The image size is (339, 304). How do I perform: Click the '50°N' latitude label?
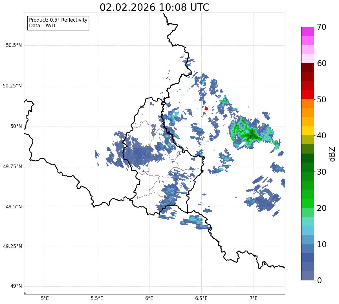(x=16, y=126)
